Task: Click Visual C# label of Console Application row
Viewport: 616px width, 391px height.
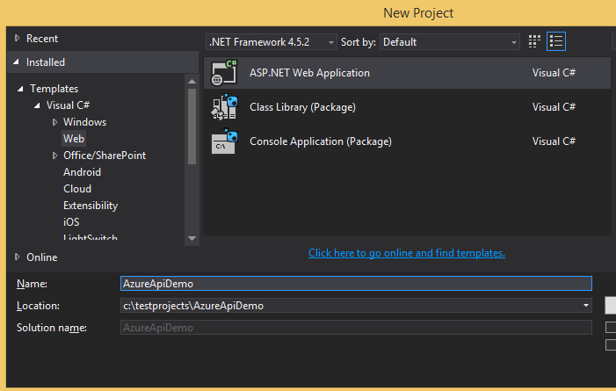Action: click(x=554, y=141)
